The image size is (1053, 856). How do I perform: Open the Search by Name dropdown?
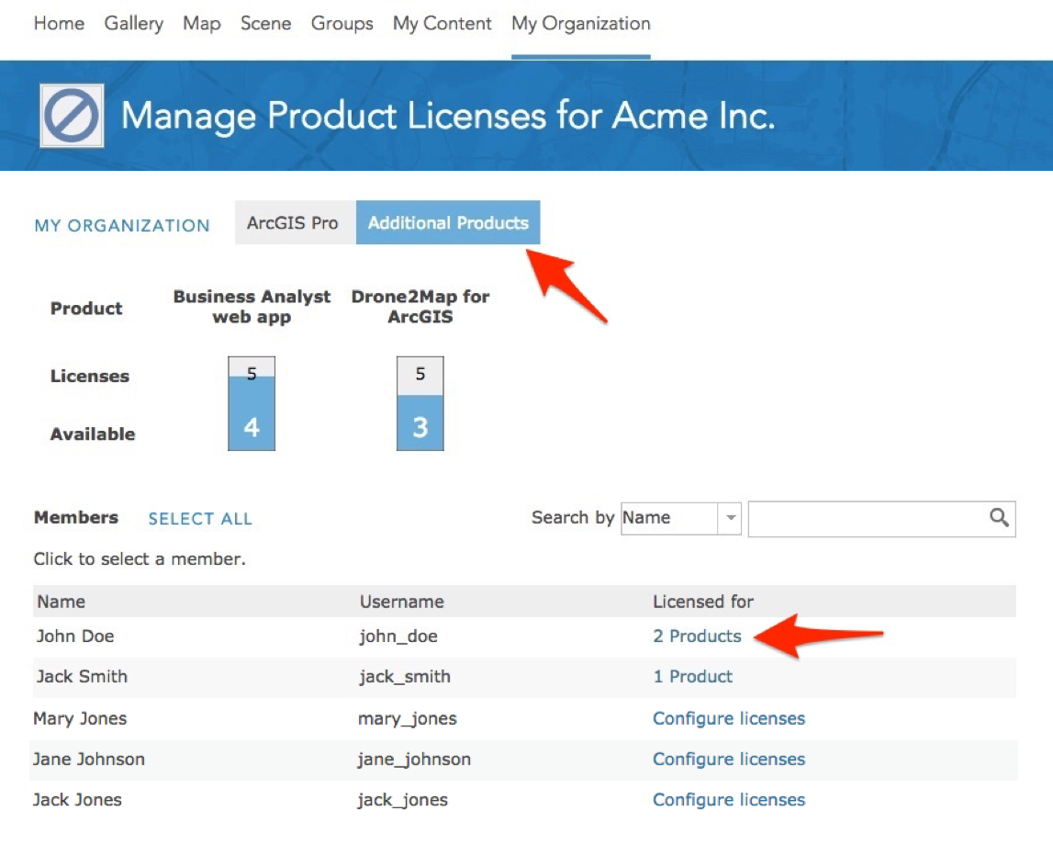tap(680, 518)
